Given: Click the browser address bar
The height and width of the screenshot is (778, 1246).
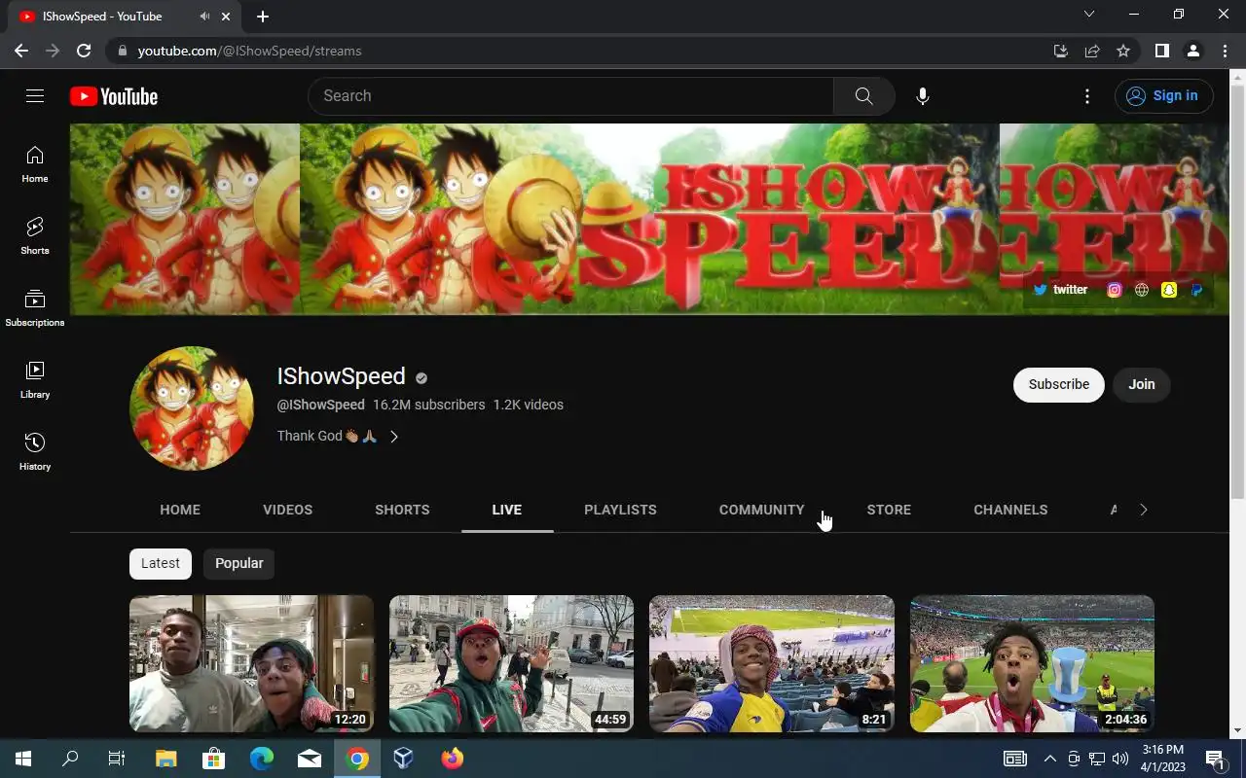Looking at the screenshot, I should click(x=584, y=51).
